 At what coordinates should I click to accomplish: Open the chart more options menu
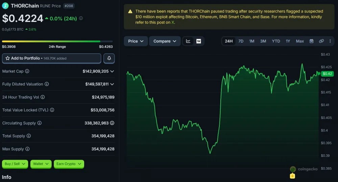coord(330,41)
